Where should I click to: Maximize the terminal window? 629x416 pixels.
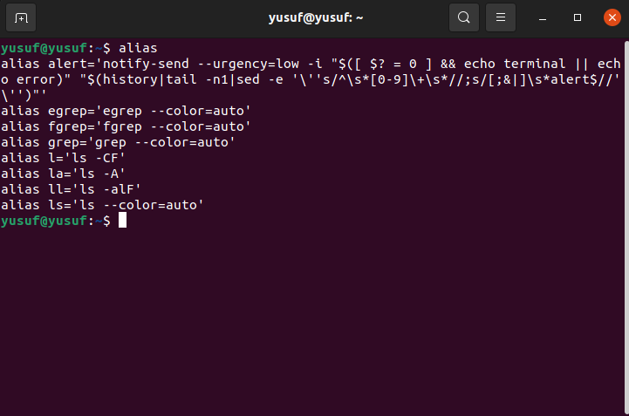tap(578, 17)
